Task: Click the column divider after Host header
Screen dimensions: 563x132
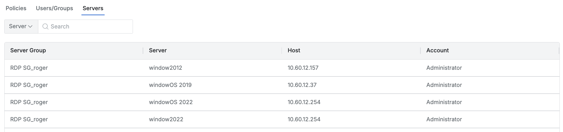Action: pyautogui.click(x=420, y=50)
